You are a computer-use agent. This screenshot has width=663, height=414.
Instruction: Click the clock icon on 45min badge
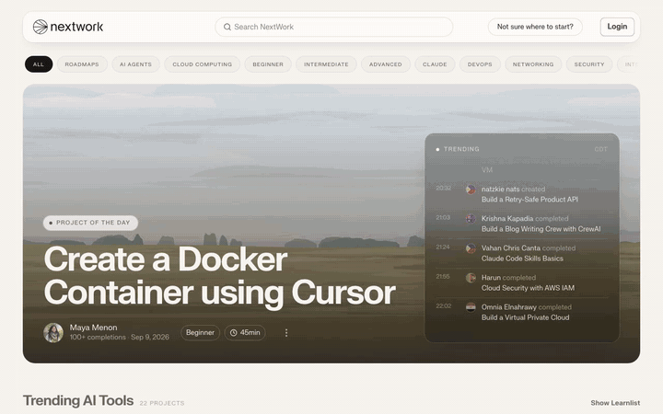point(233,333)
